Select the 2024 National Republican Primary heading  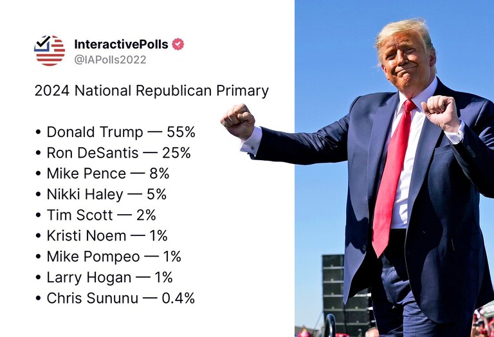coord(152,91)
